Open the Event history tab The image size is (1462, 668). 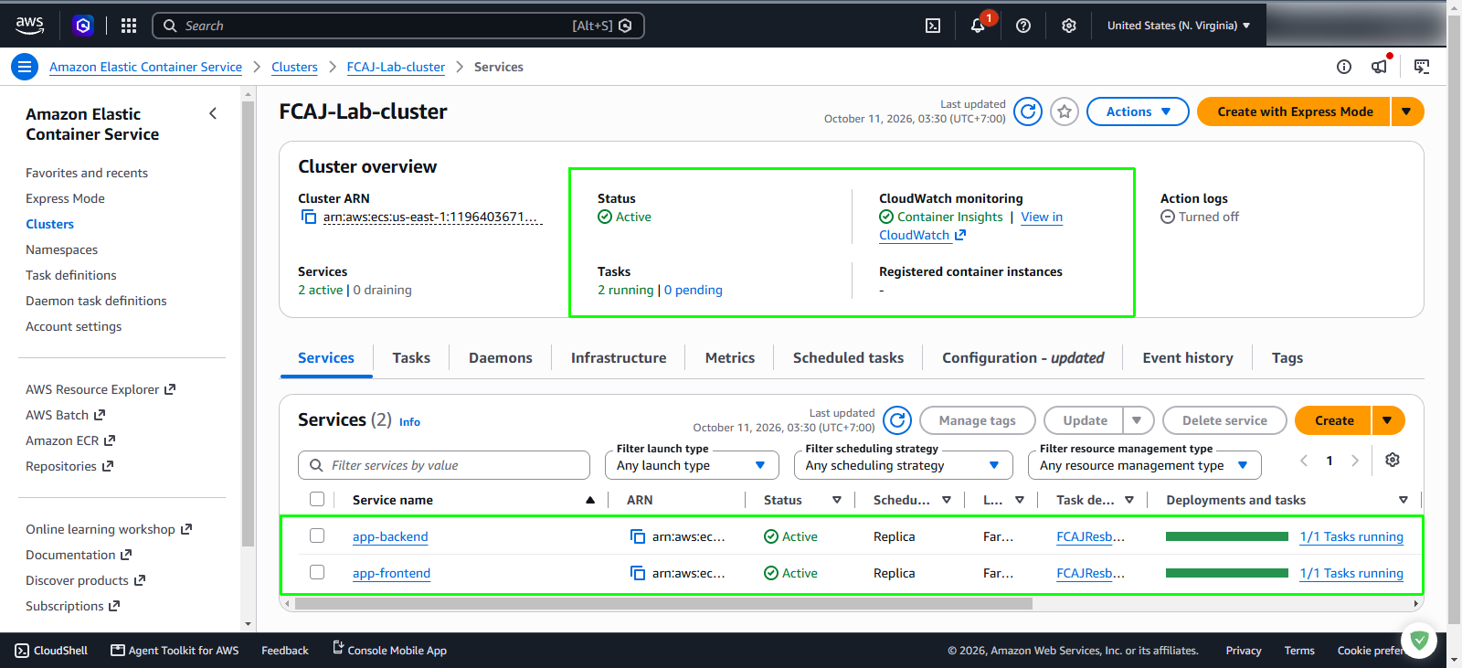pos(1188,358)
